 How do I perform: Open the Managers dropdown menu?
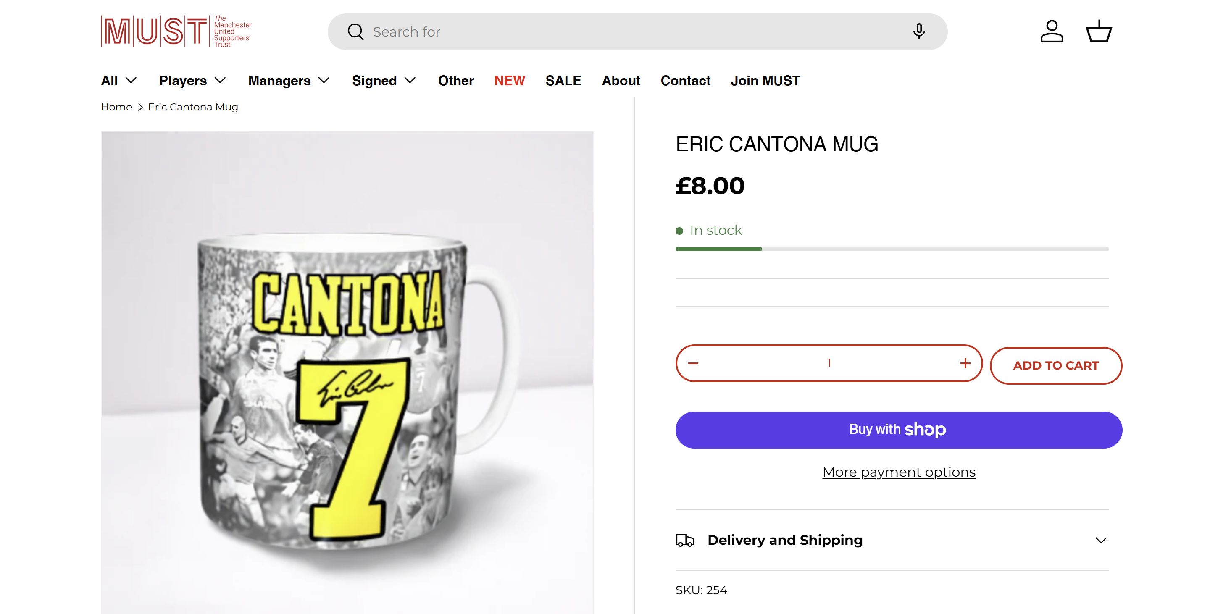(x=288, y=81)
